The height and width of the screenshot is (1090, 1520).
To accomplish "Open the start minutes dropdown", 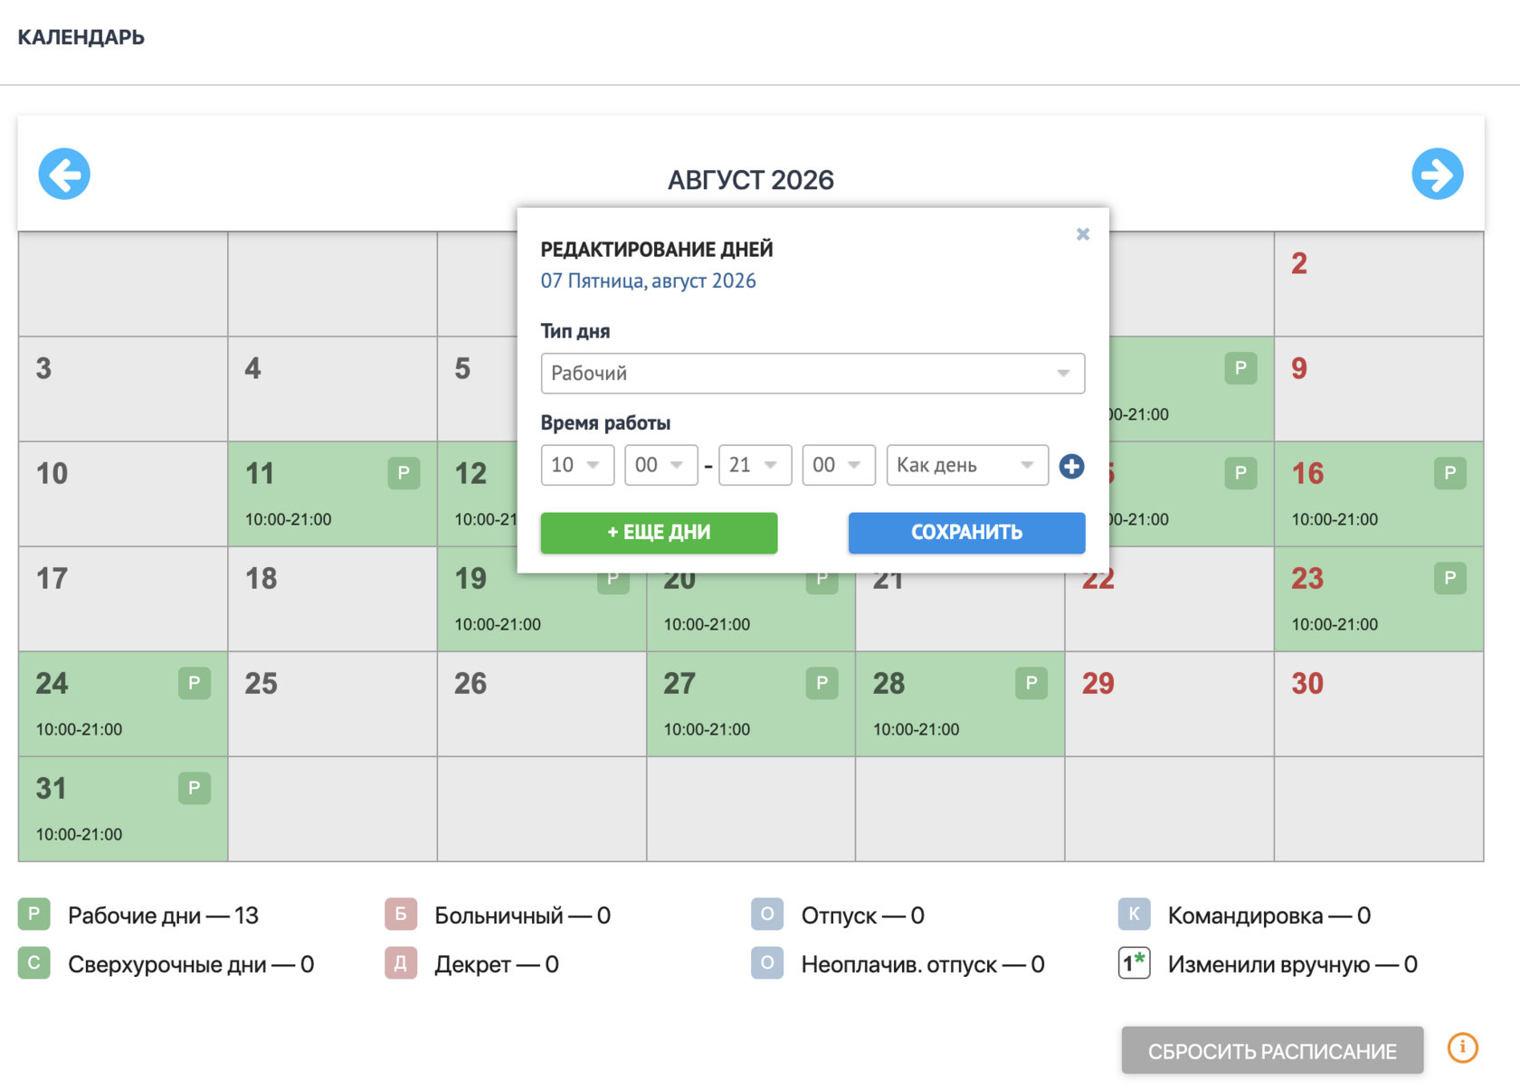I will [x=660, y=465].
